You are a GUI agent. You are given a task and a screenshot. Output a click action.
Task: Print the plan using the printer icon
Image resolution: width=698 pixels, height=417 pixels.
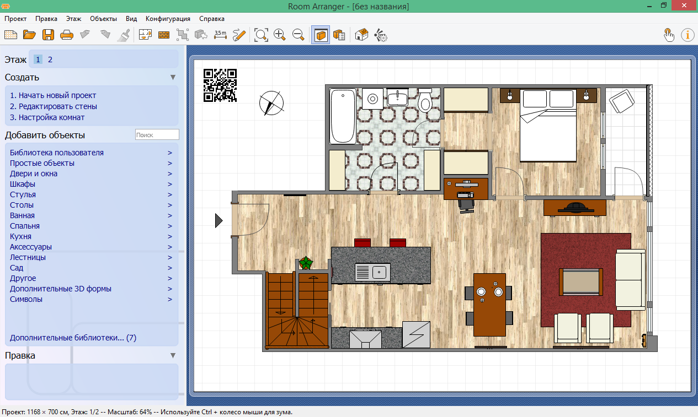pos(67,35)
